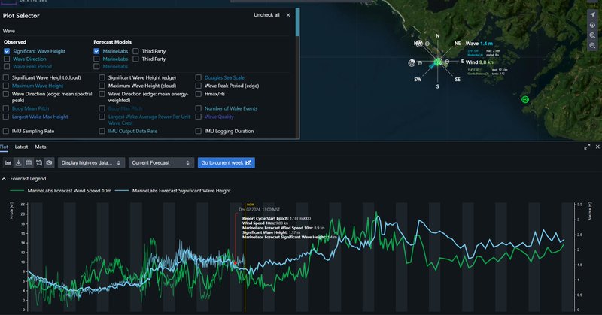The width and height of the screenshot is (602, 315).
Task: Uncheck Significant Wave Height observed checkbox
Action: (x=7, y=51)
